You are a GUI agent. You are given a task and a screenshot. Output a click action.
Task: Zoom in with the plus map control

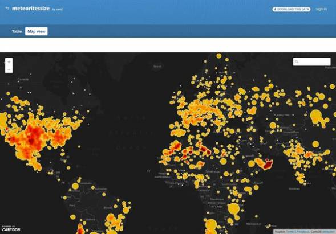tap(9, 62)
